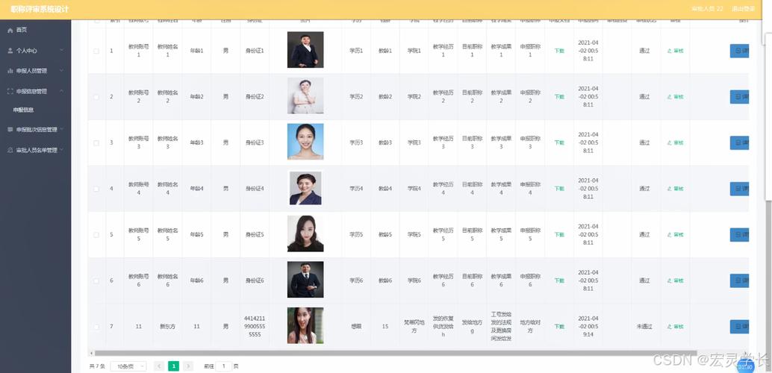Click the chat icon beside 申报批次信息管理

pos(10,130)
